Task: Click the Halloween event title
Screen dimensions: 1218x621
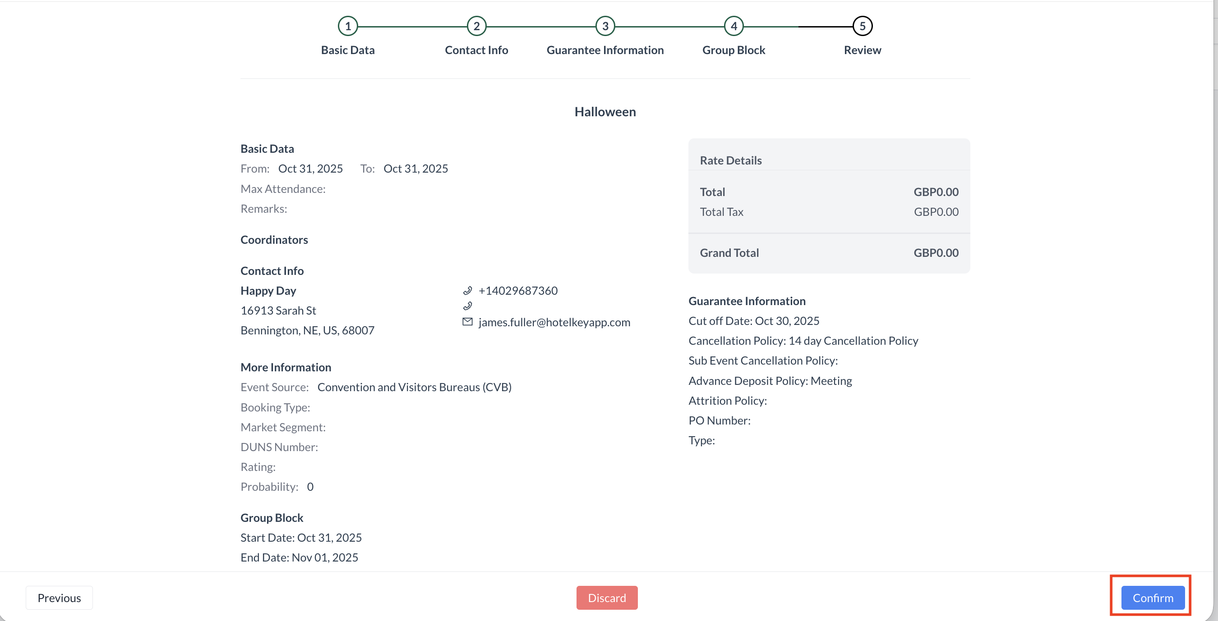Action: click(x=605, y=112)
